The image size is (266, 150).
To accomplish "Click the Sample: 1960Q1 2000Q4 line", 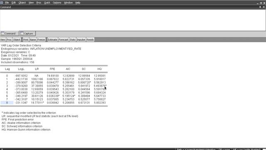I will click(17, 59).
